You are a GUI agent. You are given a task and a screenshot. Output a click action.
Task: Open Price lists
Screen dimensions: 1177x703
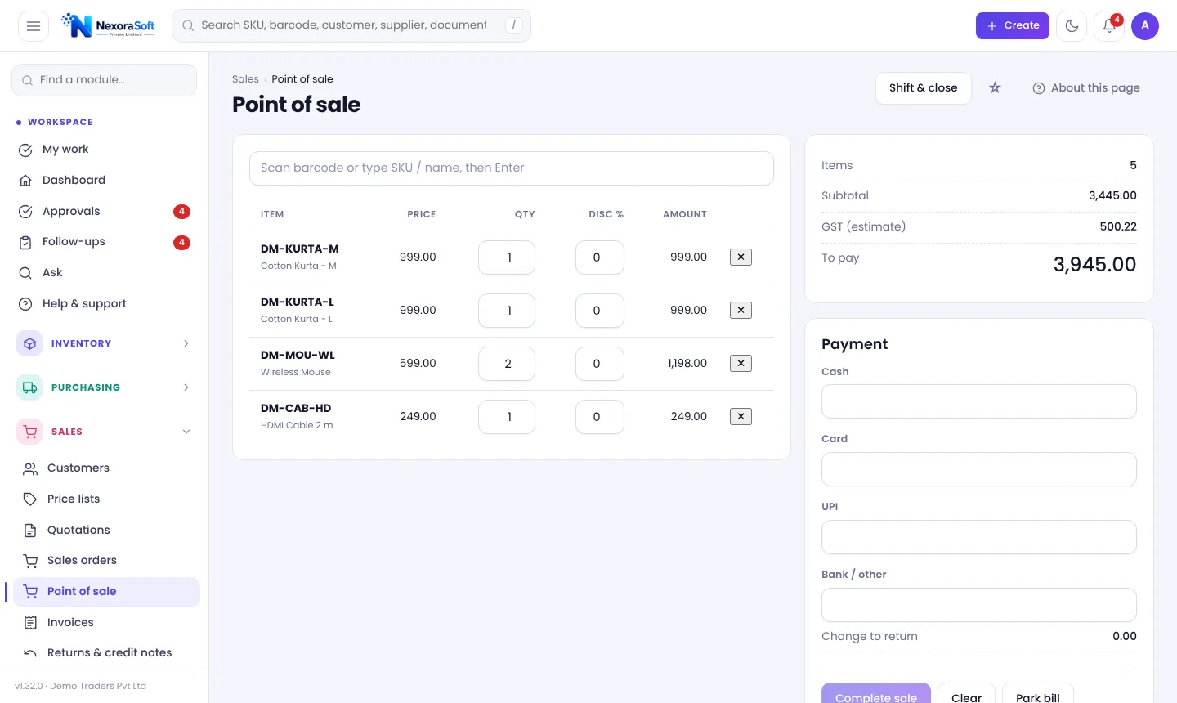106,499
